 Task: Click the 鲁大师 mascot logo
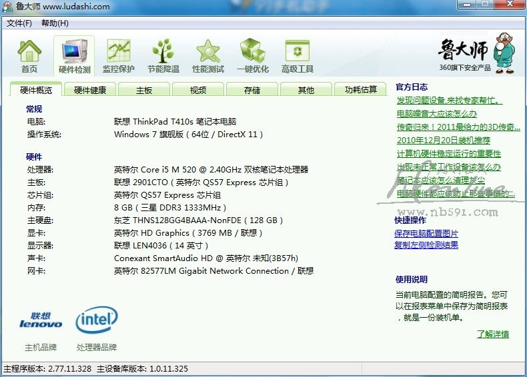coord(504,53)
